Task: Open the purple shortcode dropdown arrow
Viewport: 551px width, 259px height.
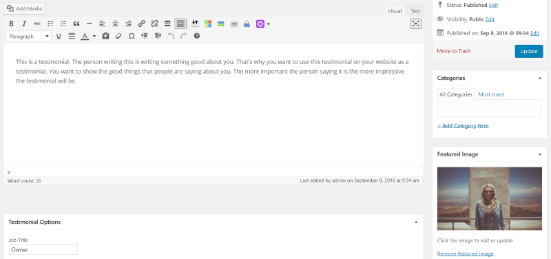Action: (269, 24)
